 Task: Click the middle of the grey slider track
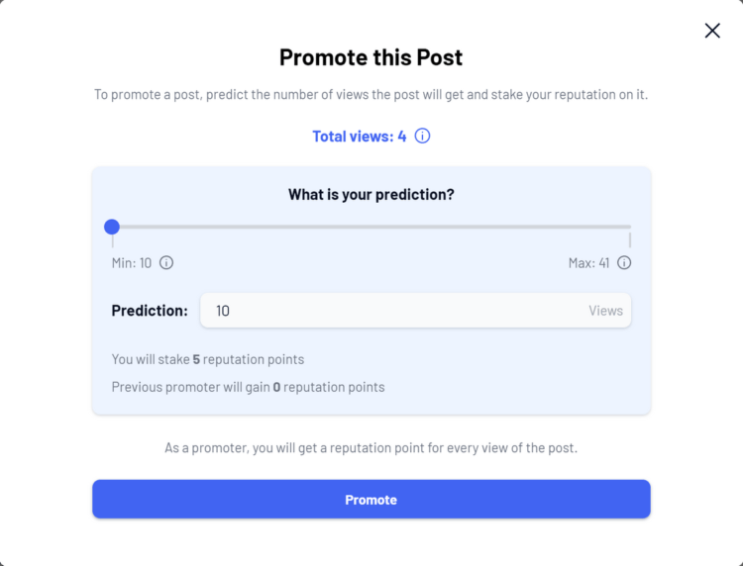[x=371, y=227]
